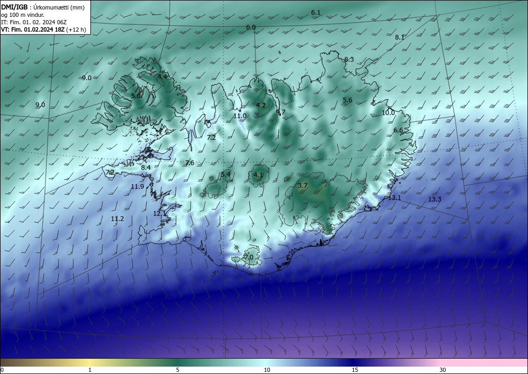Click the 4.4 value in the Westfjords

162,76
